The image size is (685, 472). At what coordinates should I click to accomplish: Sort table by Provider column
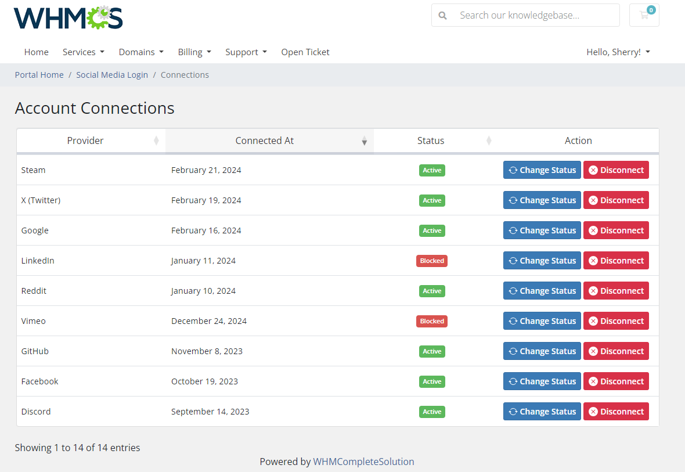point(91,140)
